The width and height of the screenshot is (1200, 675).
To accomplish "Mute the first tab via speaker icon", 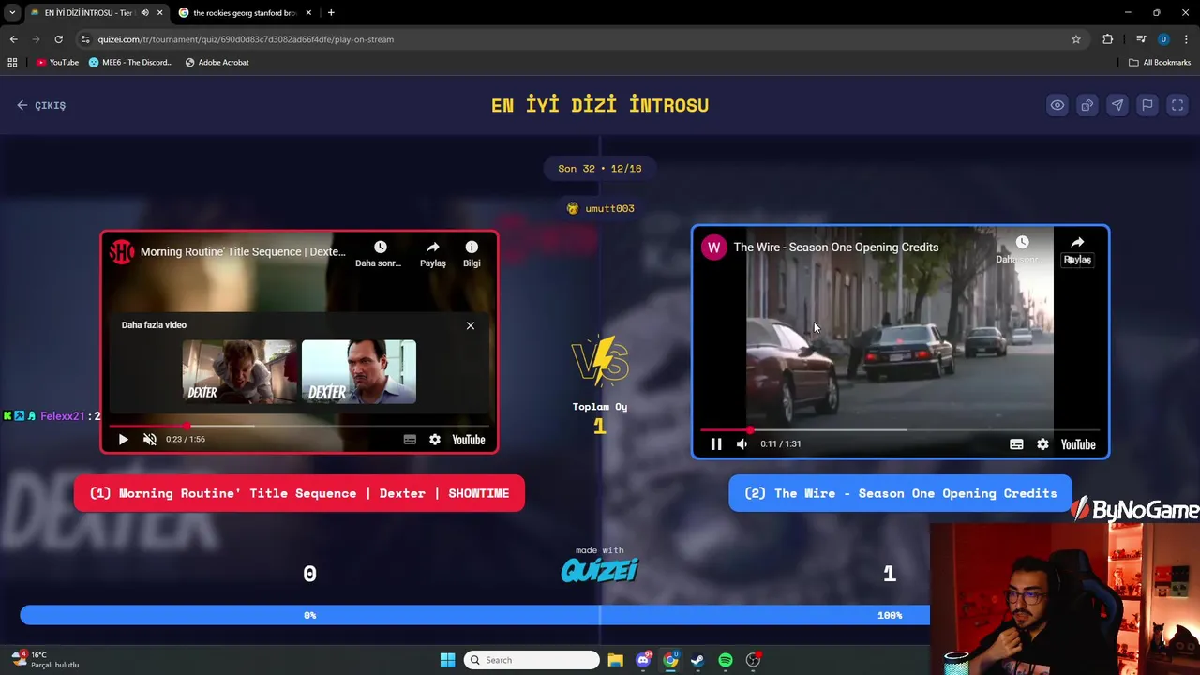I will [144, 13].
